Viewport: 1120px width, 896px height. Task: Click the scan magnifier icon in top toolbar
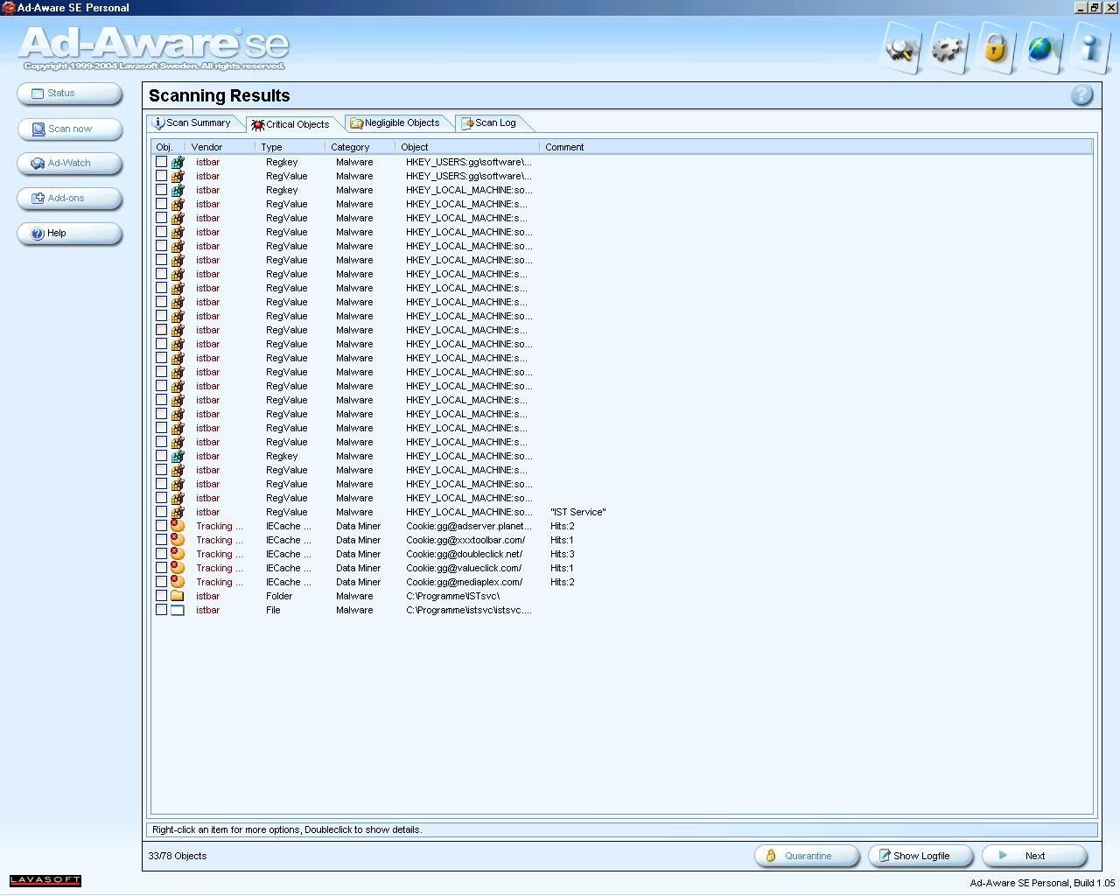click(x=900, y=49)
